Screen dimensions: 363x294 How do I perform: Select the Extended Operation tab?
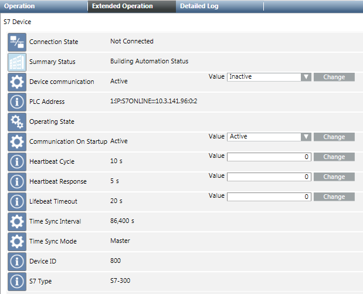tap(122, 6)
